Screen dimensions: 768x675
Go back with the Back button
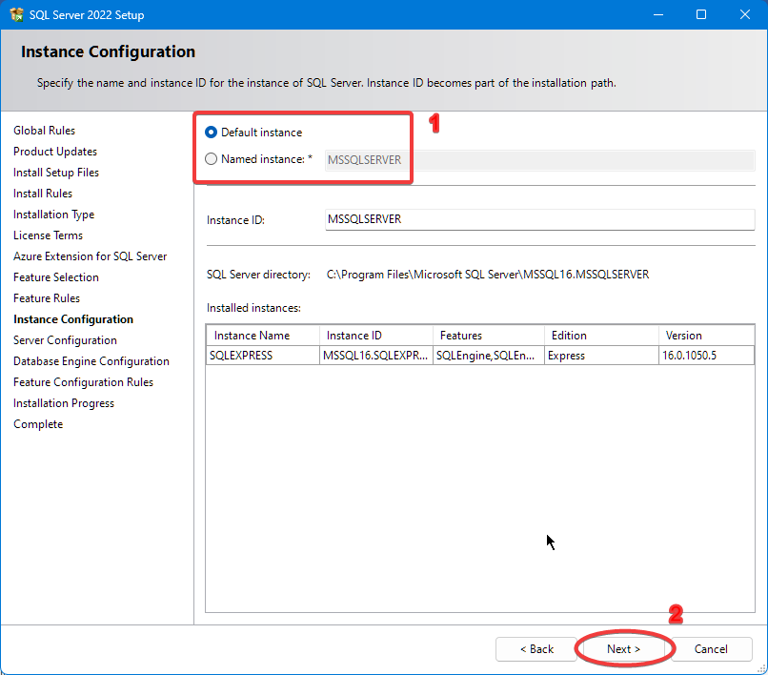pyautogui.click(x=536, y=649)
